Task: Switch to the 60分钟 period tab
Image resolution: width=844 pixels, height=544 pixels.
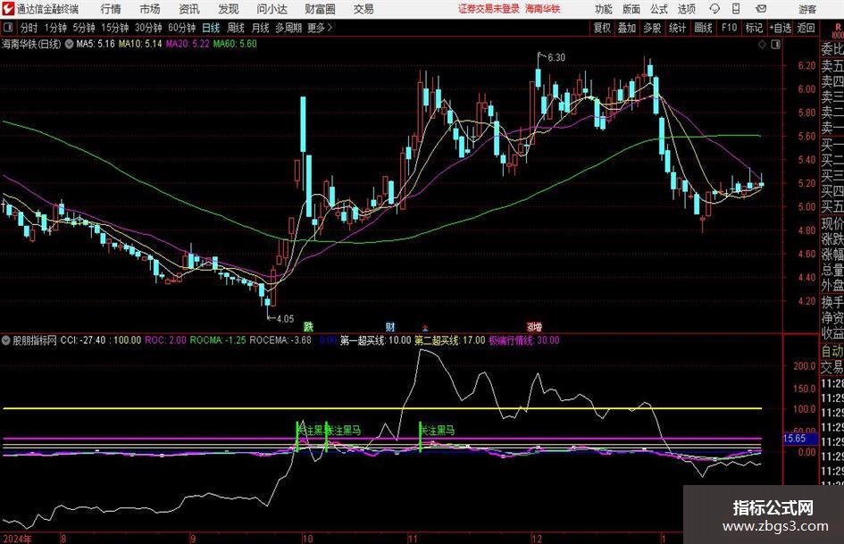Action: (181, 28)
